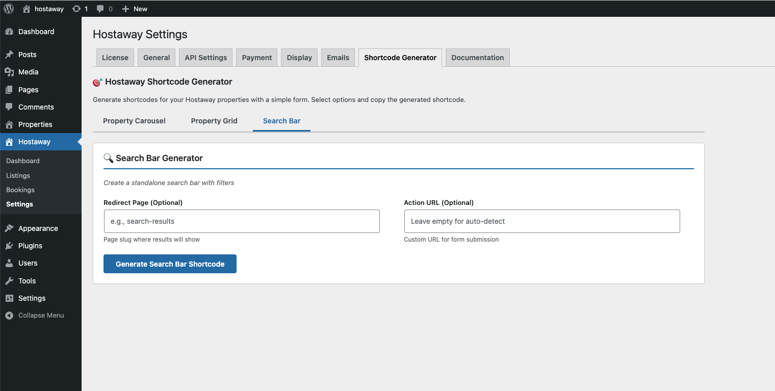Click the Redirect Page input field

pyautogui.click(x=241, y=221)
